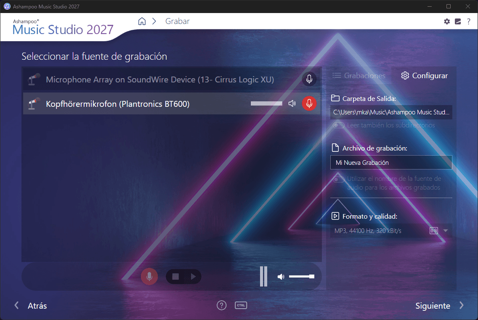Go back with Atrás button

[x=37, y=306]
